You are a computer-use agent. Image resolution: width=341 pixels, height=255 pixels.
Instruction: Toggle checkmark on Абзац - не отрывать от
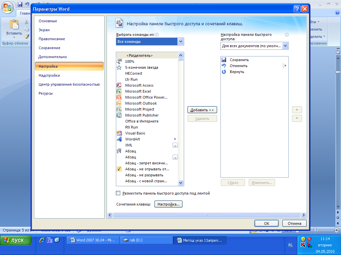119,169
